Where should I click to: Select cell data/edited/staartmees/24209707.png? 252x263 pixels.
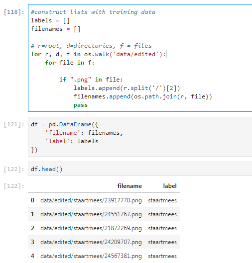(91, 242)
